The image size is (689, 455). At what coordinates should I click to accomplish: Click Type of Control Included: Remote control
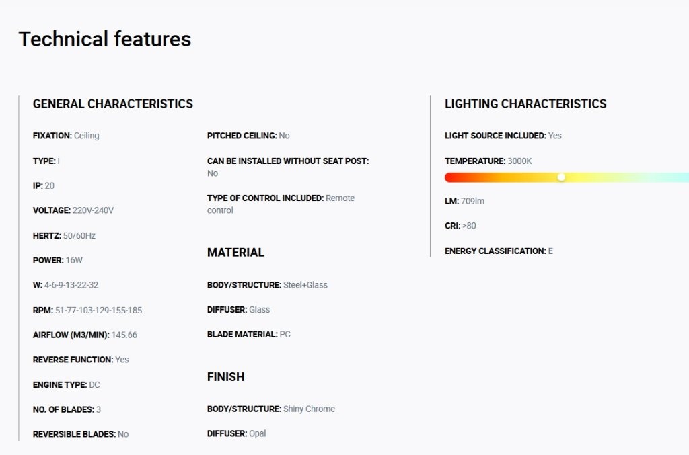pos(281,204)
